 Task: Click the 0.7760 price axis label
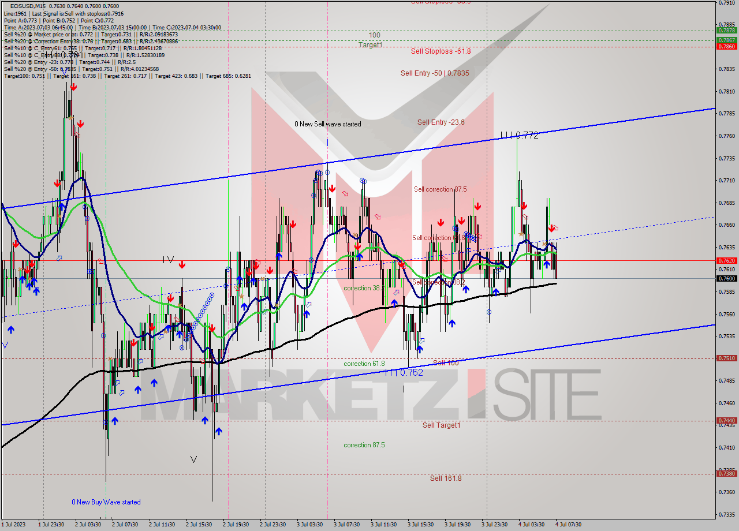(726, 136)
